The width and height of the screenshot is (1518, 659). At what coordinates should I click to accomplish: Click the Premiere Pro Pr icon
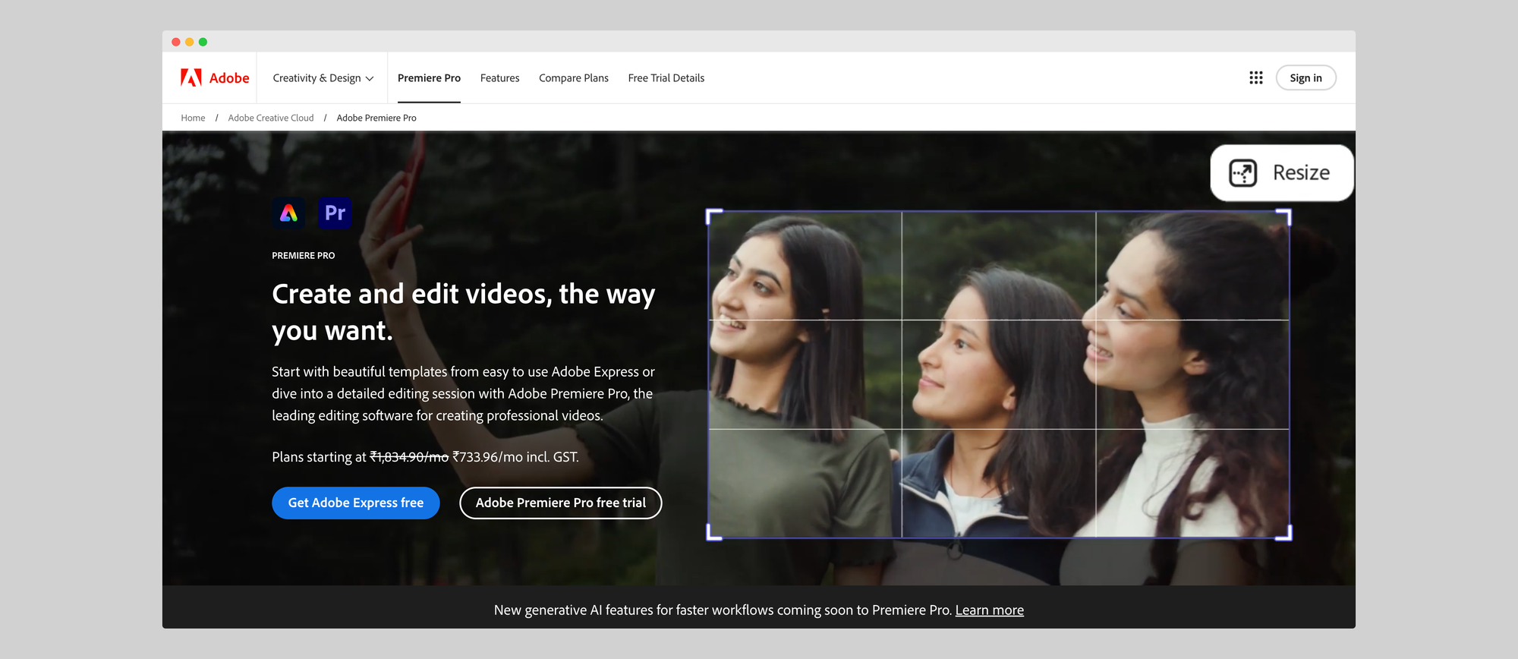335,213
